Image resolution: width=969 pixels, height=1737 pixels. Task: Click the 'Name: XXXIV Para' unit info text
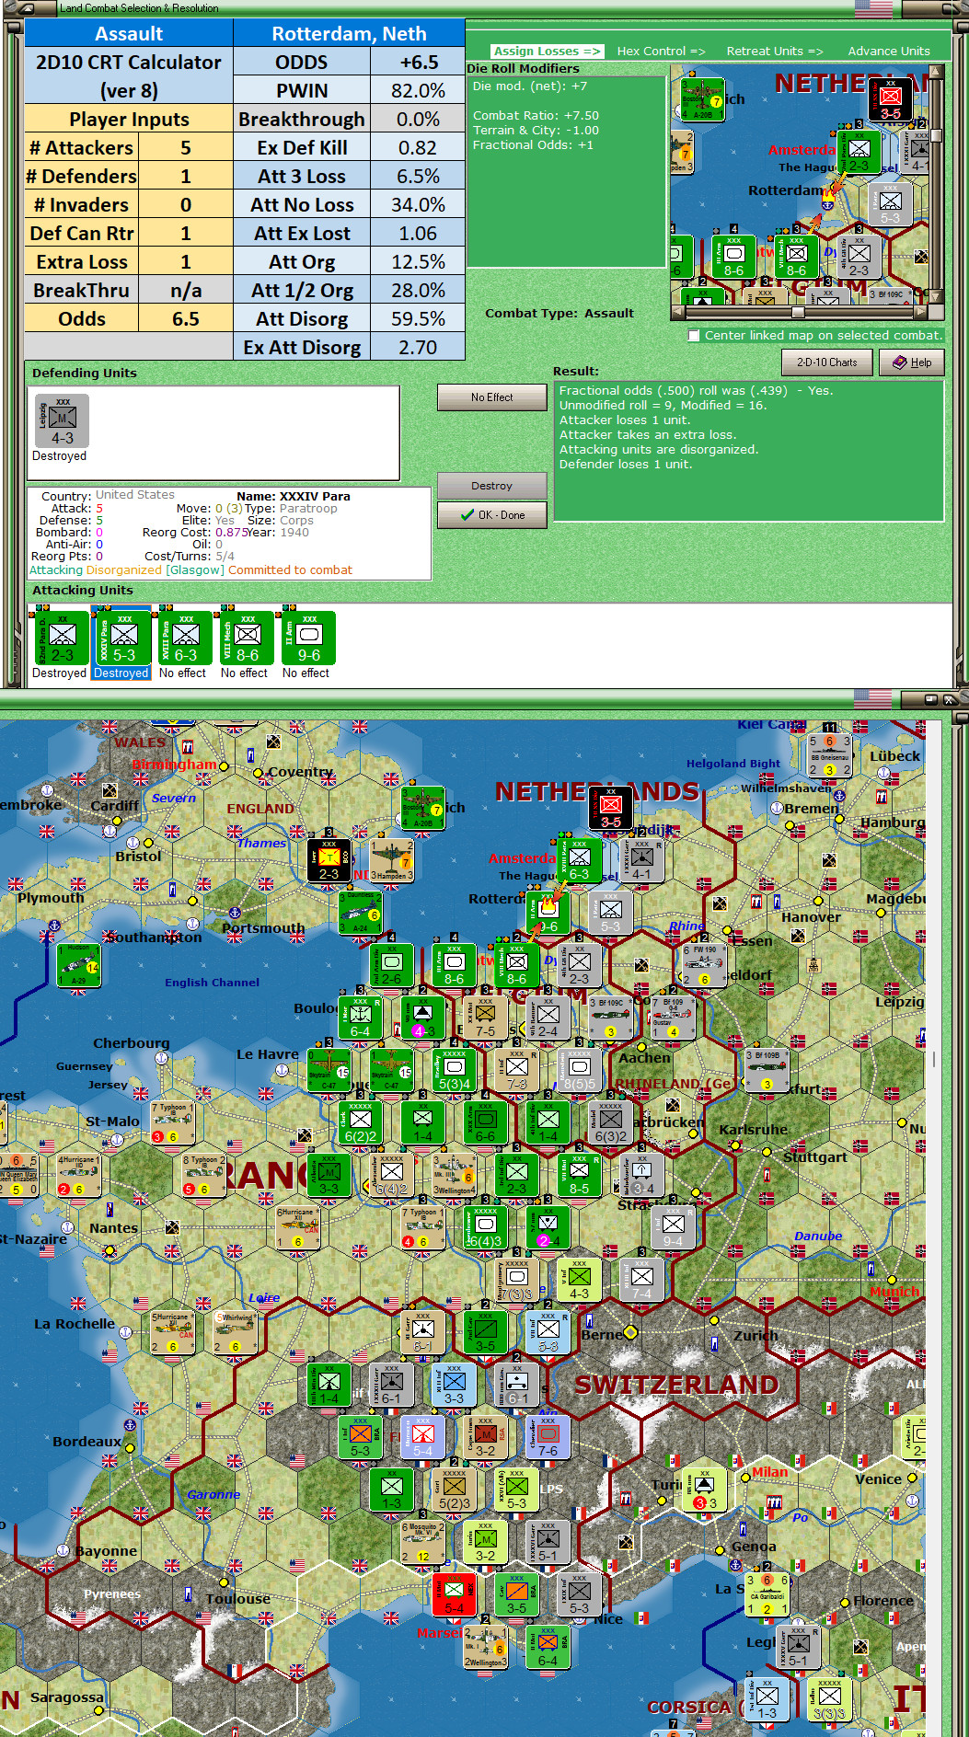[294, 497]
